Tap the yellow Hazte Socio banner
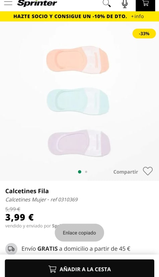Image resolution: width=159 pixels, height=277 pixels. point(80,16)
